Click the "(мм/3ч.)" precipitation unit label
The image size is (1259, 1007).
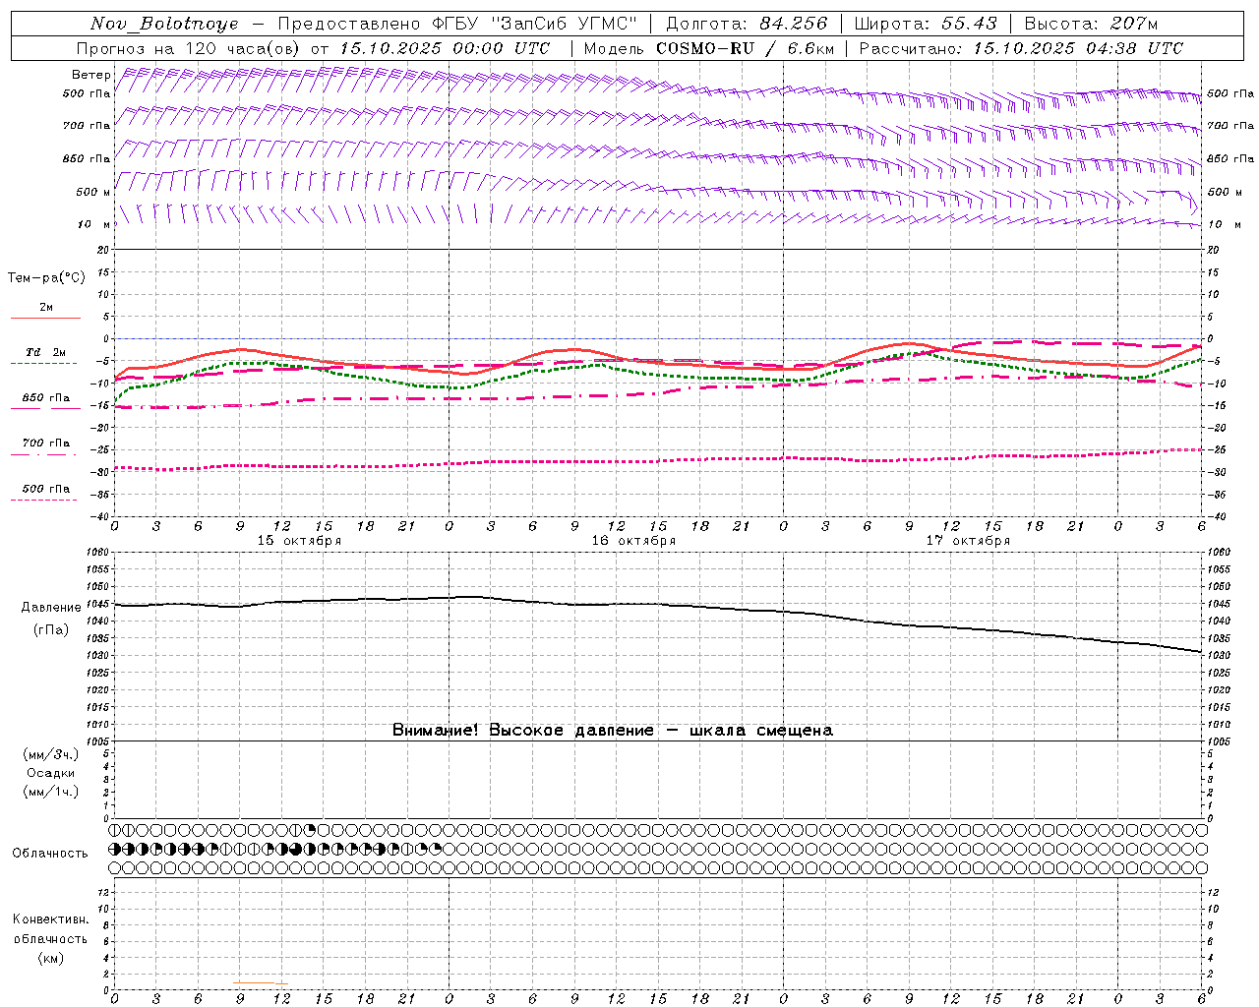pyautogui.click(x=51, y=754)
